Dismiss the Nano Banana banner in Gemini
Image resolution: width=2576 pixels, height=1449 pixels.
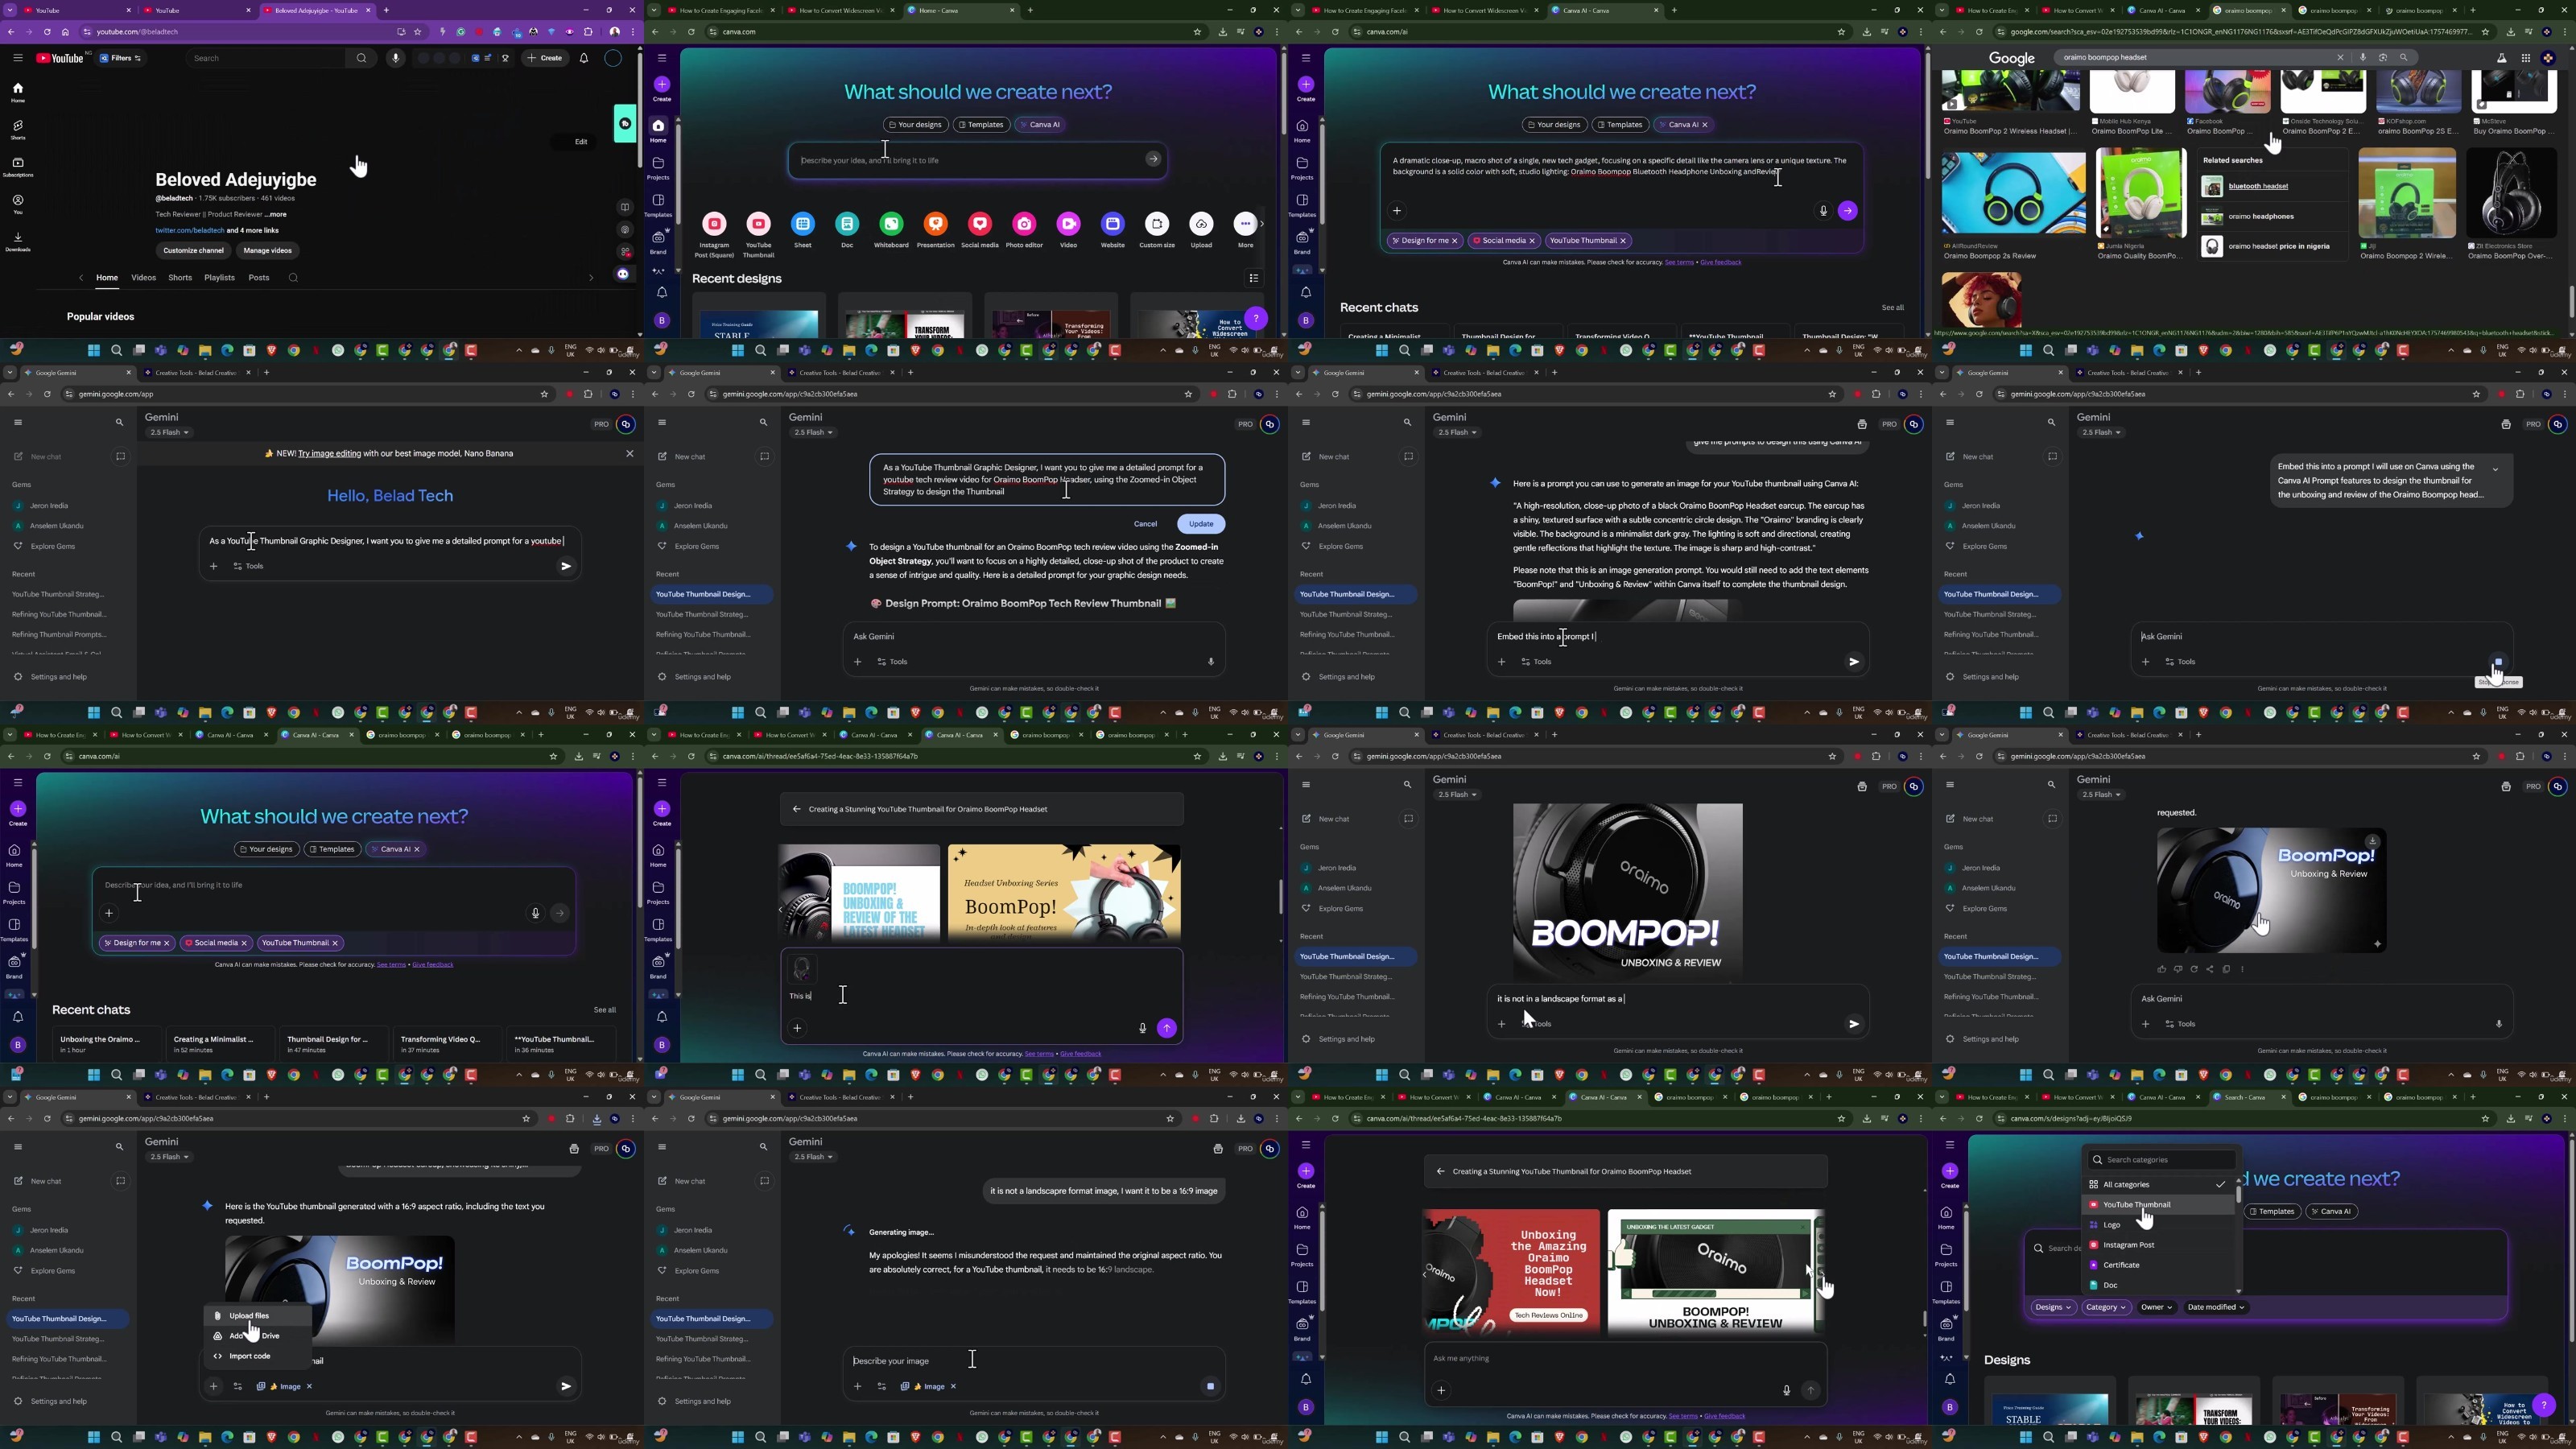pyautogui.click(x=630, y=454)
